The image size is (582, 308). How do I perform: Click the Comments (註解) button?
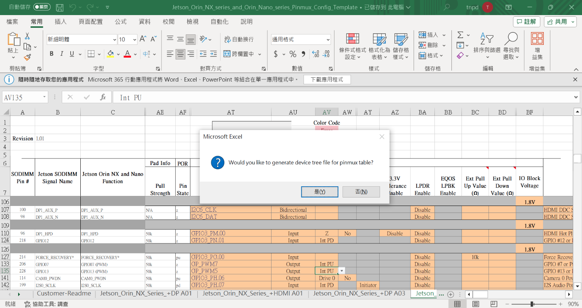pos(526,22)
